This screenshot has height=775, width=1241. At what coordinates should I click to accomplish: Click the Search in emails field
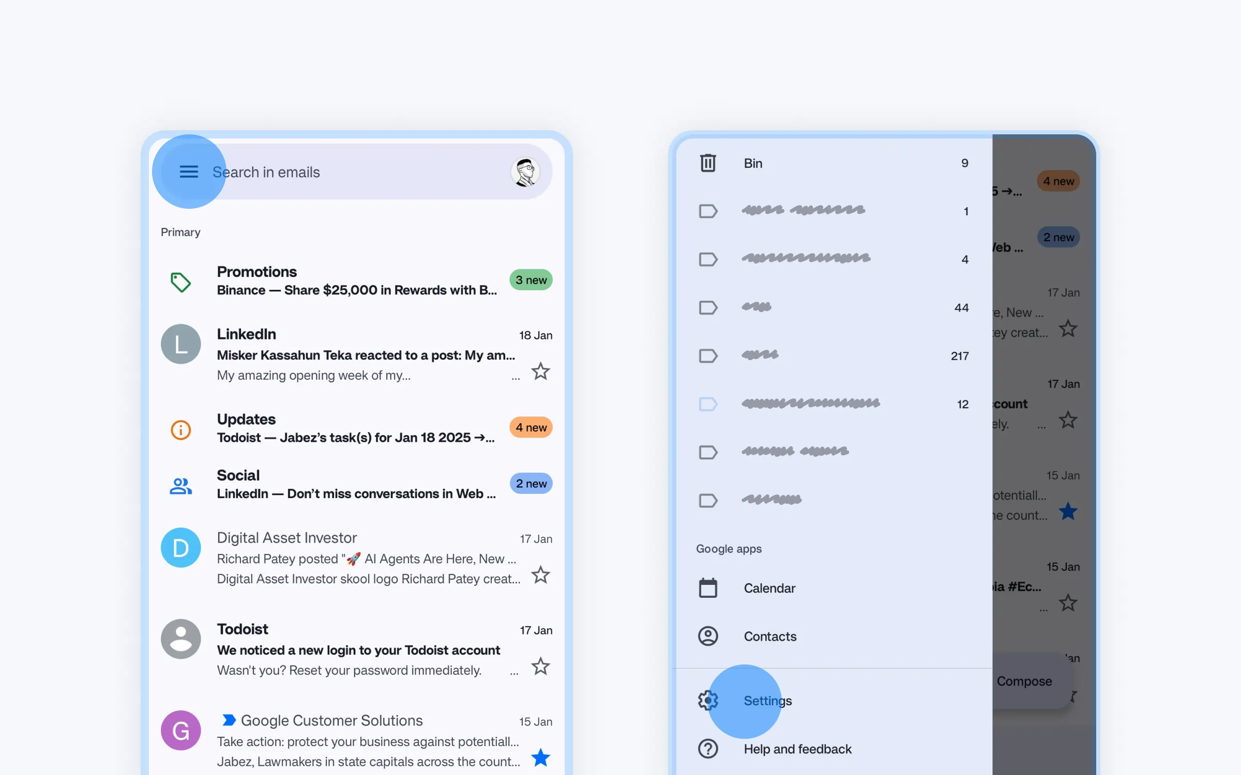[x=357, y=172]
